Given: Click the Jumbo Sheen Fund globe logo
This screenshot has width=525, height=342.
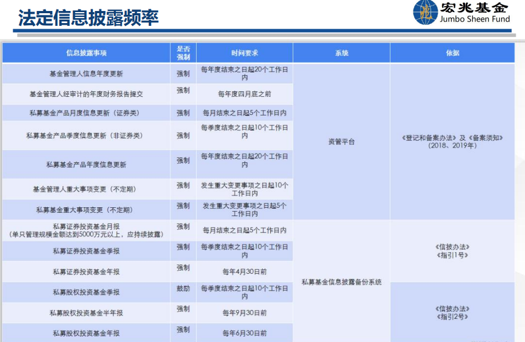Looking at the screenshot, I should coord(424,13).
